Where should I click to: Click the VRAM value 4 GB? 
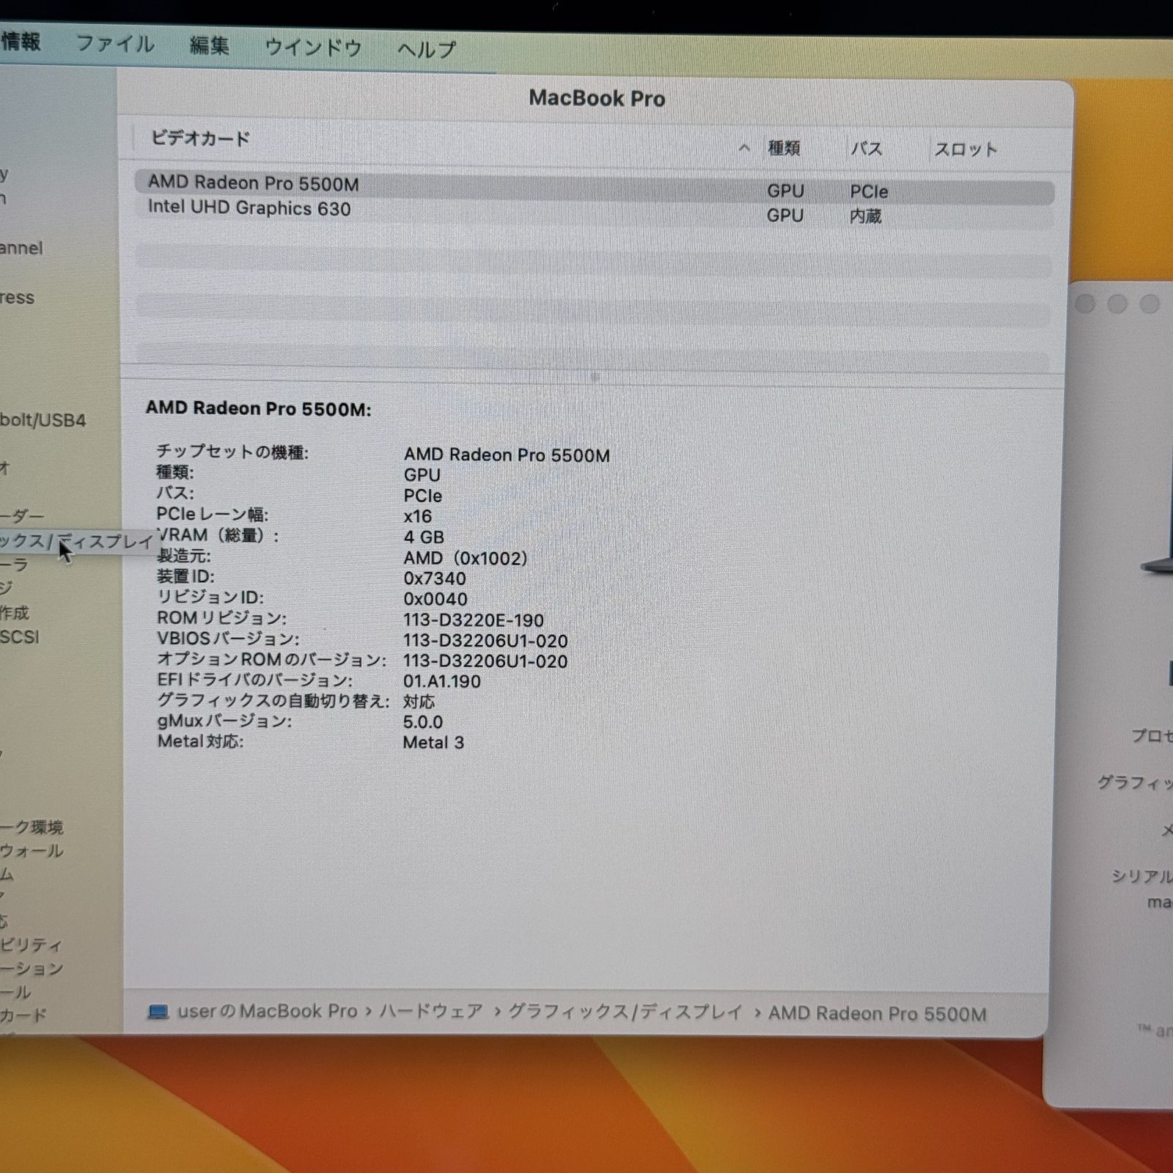tap(424, 537)
